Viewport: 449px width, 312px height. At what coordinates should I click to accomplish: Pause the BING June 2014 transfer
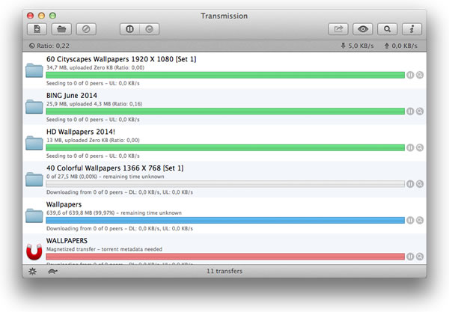click(410, 111)
